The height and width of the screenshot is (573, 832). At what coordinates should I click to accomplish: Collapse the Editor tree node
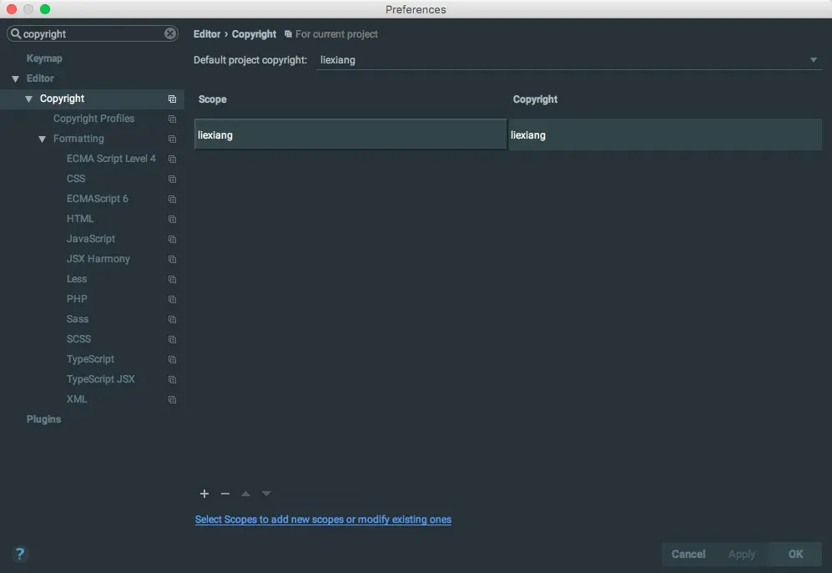(15, 79)
